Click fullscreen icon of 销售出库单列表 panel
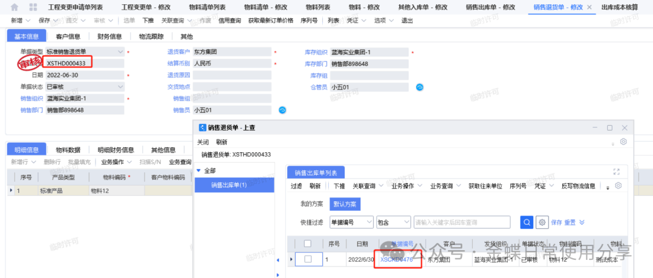 click(x=617, y=172)
